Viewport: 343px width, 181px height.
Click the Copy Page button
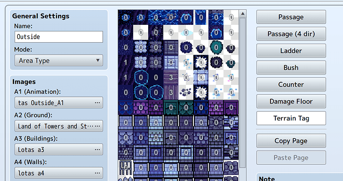pyautogui.click(x=291, y=141)
